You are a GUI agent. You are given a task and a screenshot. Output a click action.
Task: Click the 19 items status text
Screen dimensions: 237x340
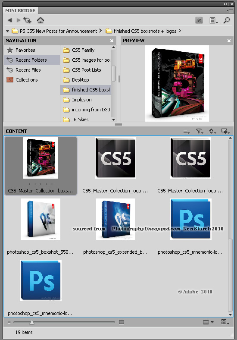pyautogui.click(x=24, y=332)
